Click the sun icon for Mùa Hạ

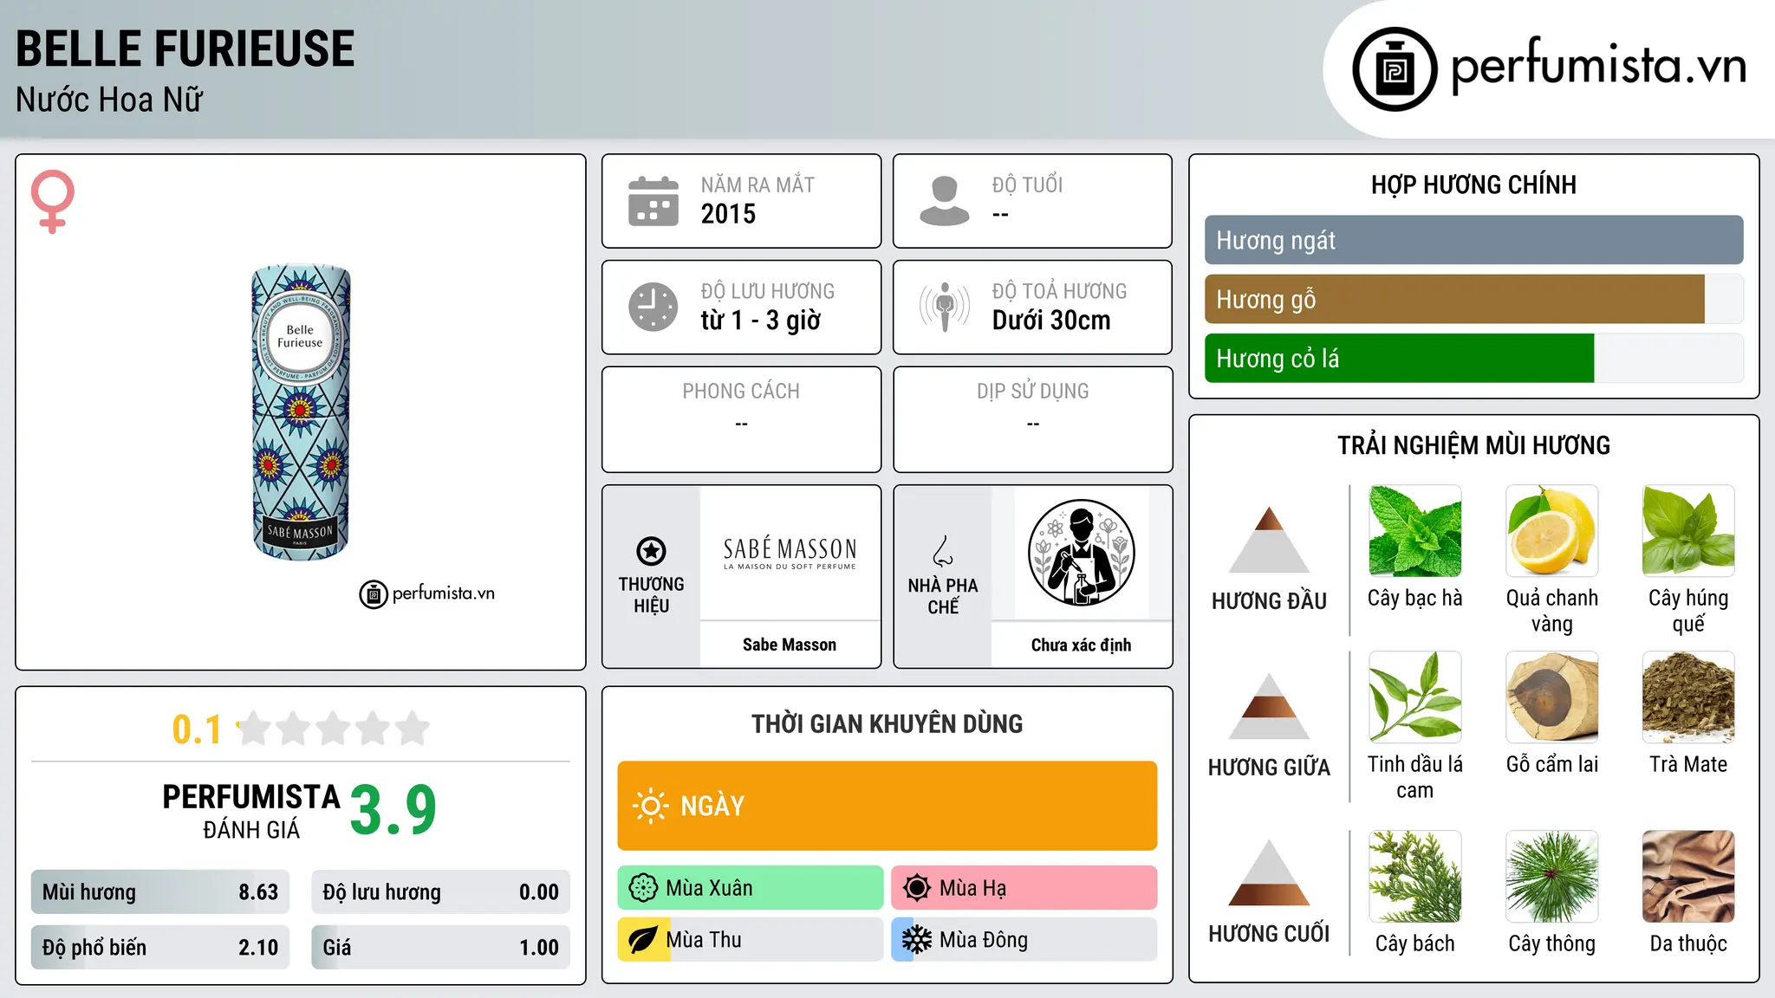click(917, 888)
